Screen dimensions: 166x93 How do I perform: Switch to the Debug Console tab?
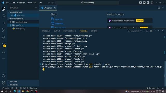tap(70, 31)
